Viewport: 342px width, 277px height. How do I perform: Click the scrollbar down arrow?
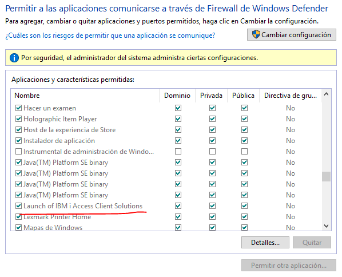tap(327, 226)
